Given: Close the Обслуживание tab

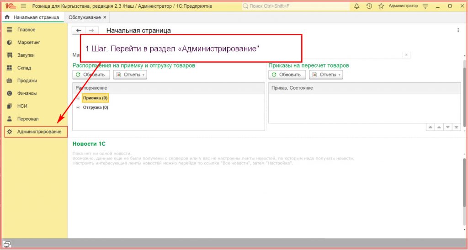Looking at the screenshot, I should point(105,17).
